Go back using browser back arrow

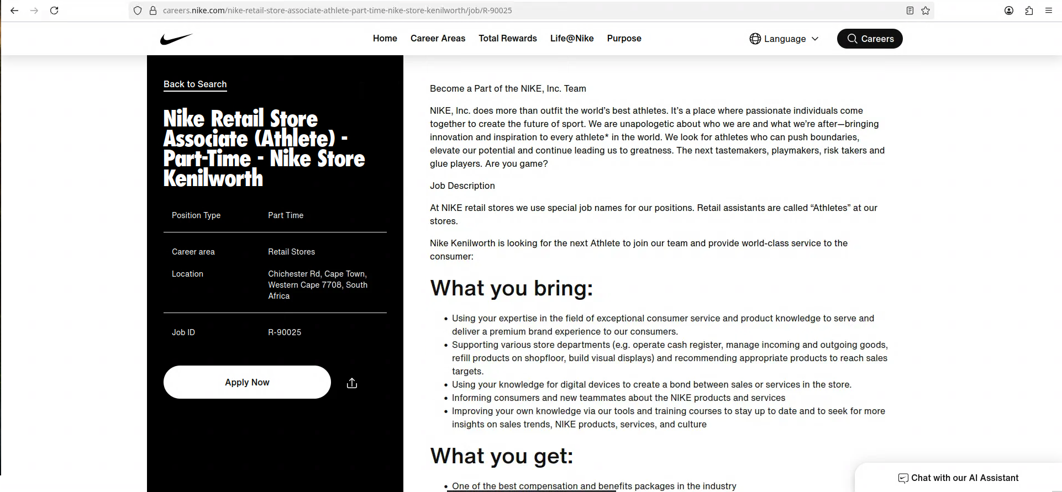[x=14, y=10]
